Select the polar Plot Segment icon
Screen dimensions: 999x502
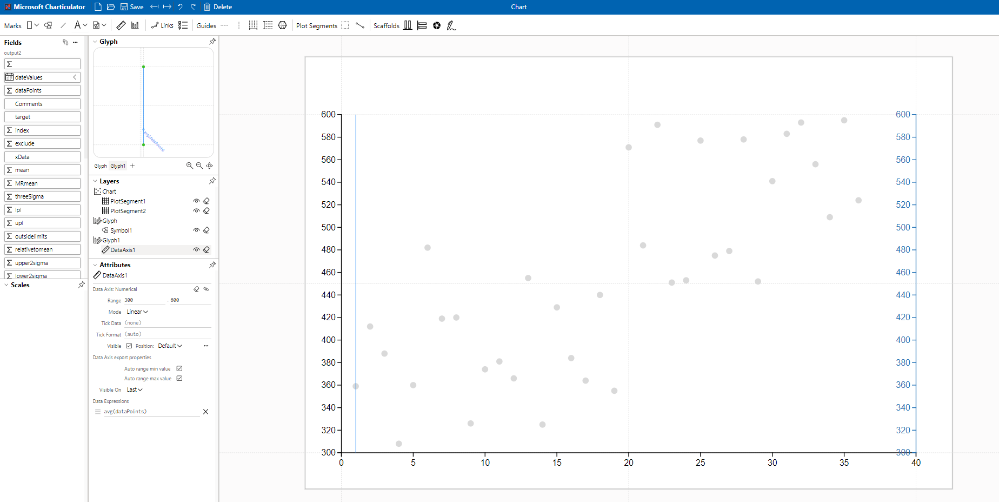click(x=282, y=25)
